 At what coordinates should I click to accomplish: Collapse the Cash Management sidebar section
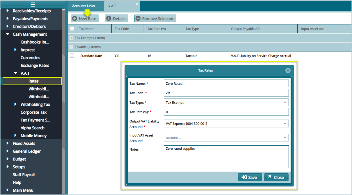click(8, 34)
